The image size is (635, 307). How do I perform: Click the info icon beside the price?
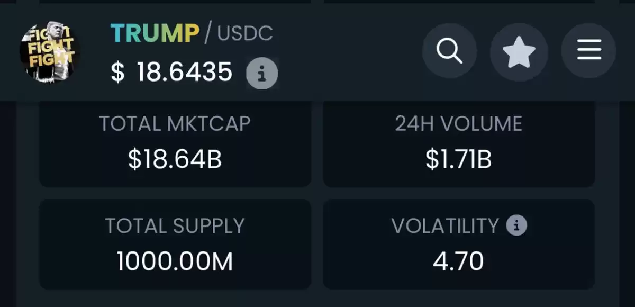[262, 74]
